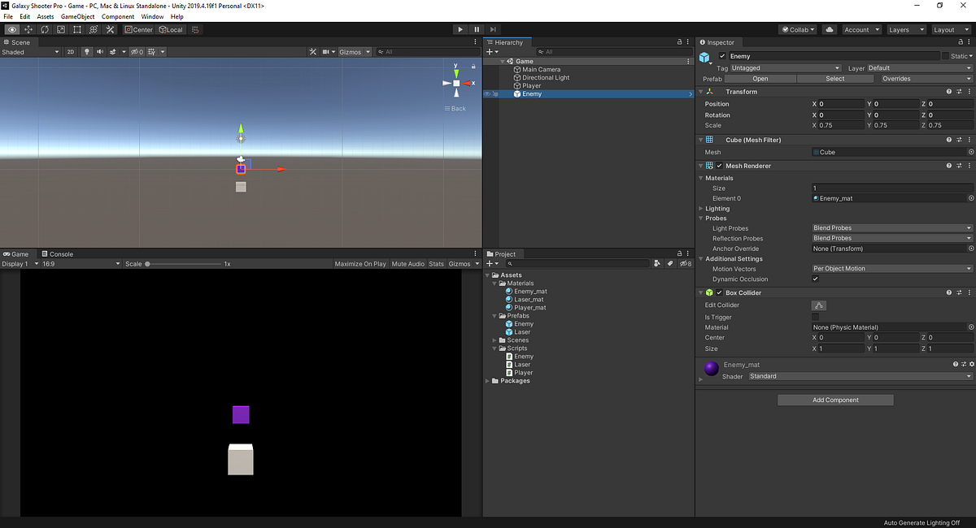This screenshot has width=976, height=528.
Task: Select the Hand view tool
Action: (11, 29)
